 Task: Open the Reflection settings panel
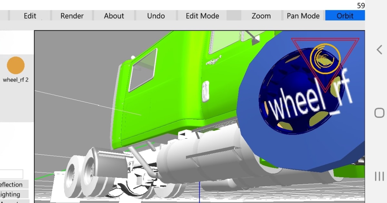click(13, 185)
